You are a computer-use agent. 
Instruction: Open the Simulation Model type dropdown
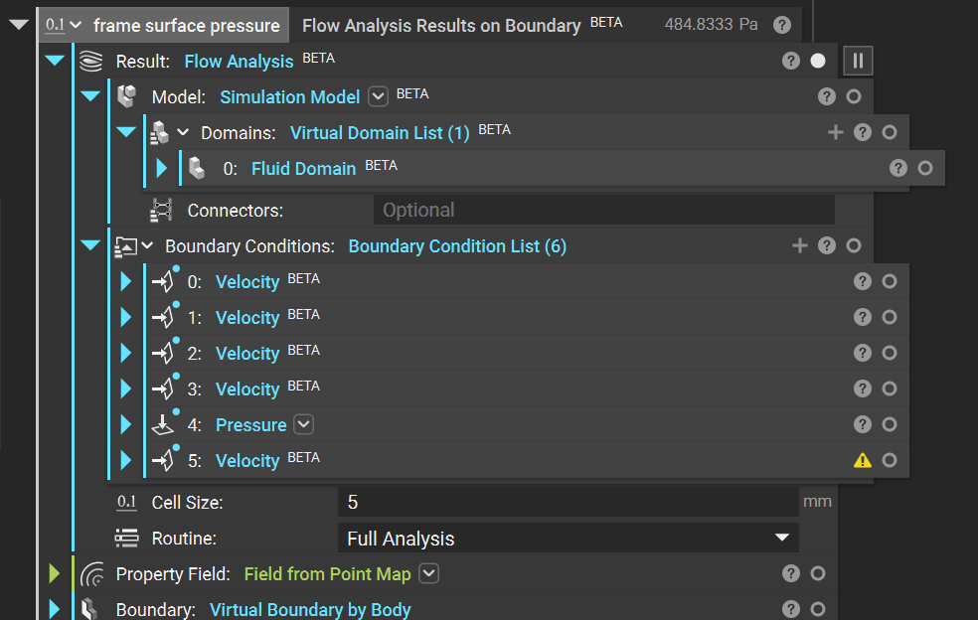point(378,96)
